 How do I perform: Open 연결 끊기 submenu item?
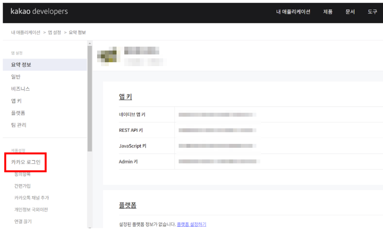click(x=23, y=221)
